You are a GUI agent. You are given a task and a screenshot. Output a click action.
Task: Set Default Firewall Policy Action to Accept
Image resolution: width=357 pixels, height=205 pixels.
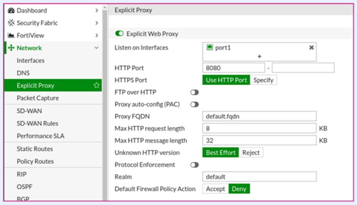[x=215, y=189]
